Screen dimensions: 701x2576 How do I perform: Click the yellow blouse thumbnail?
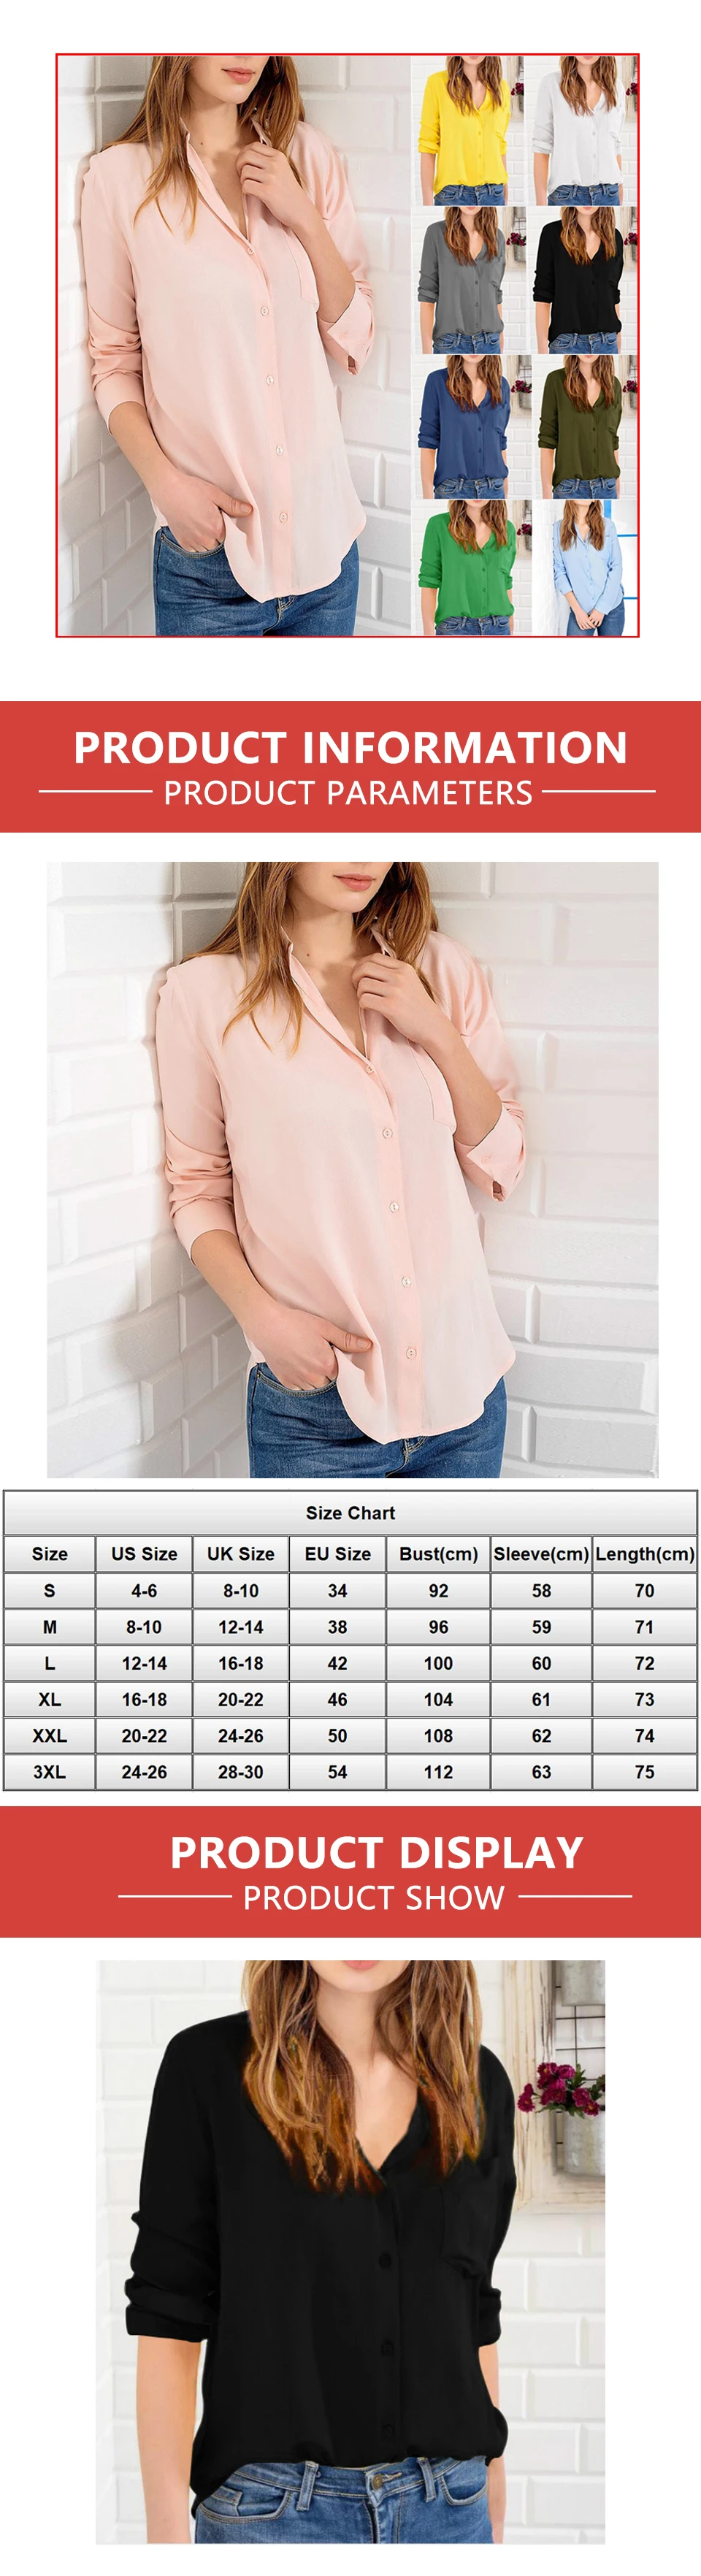[x=468, y=131]
